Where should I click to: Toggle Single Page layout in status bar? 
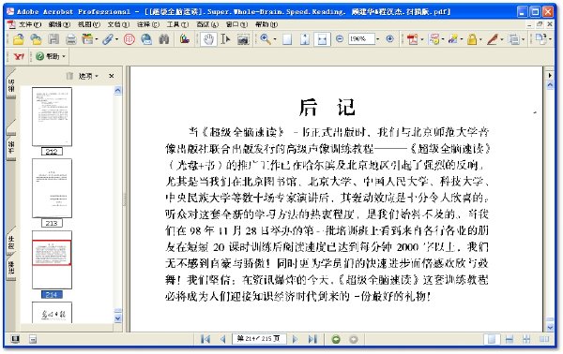point(492,339)
